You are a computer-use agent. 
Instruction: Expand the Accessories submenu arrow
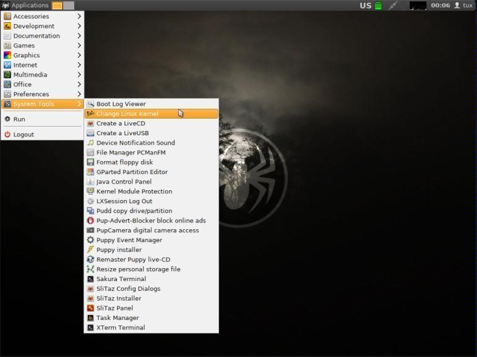(x=79, y=16)
